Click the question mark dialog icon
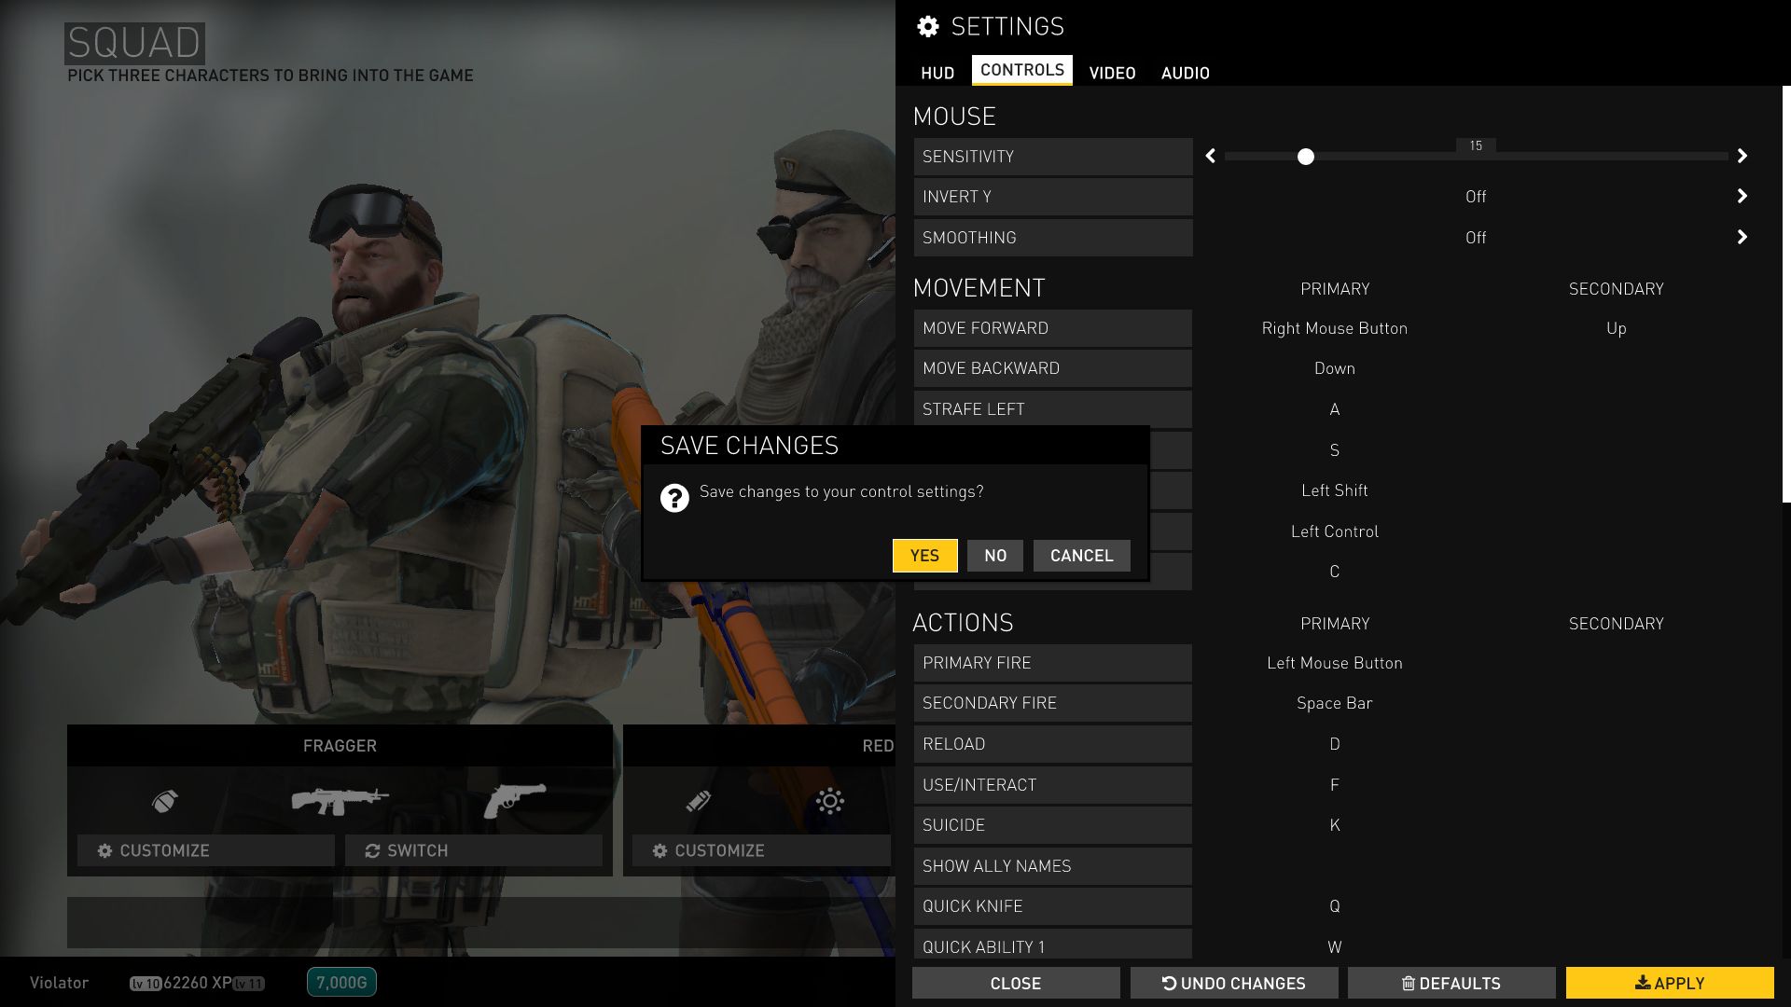Image resolution: width=1791 pixels, height=1007 pixels. pyautogui.click(x=674, y=498)
